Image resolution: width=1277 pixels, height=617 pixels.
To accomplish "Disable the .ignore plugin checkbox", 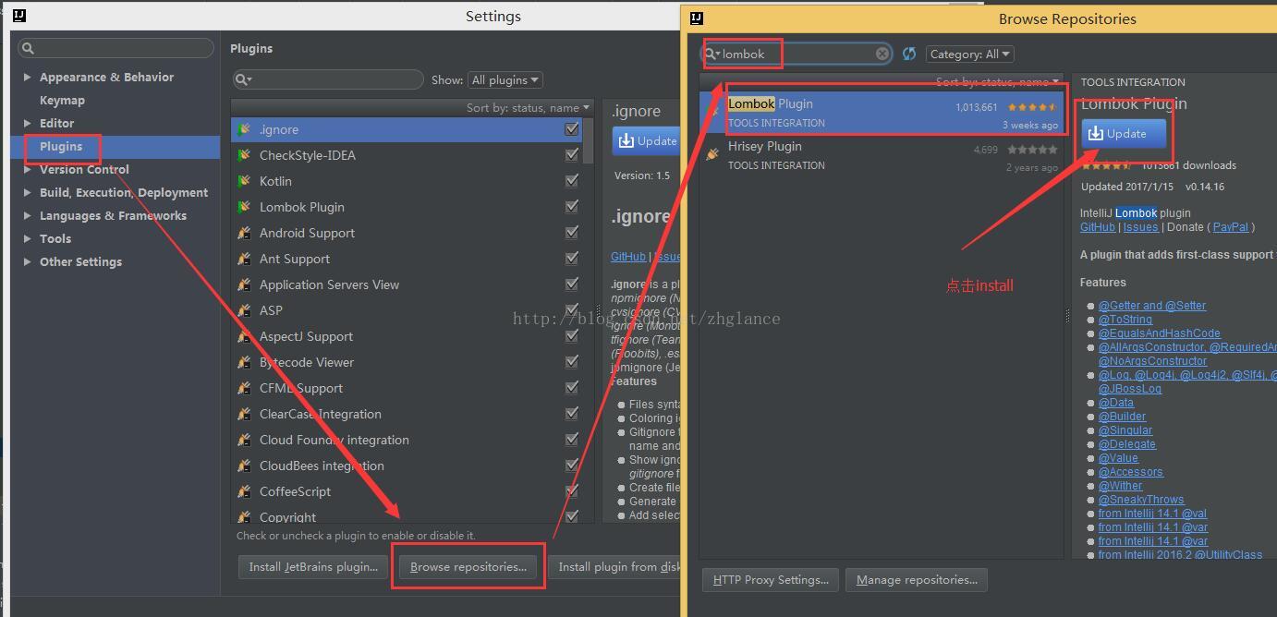I will 572,129.
